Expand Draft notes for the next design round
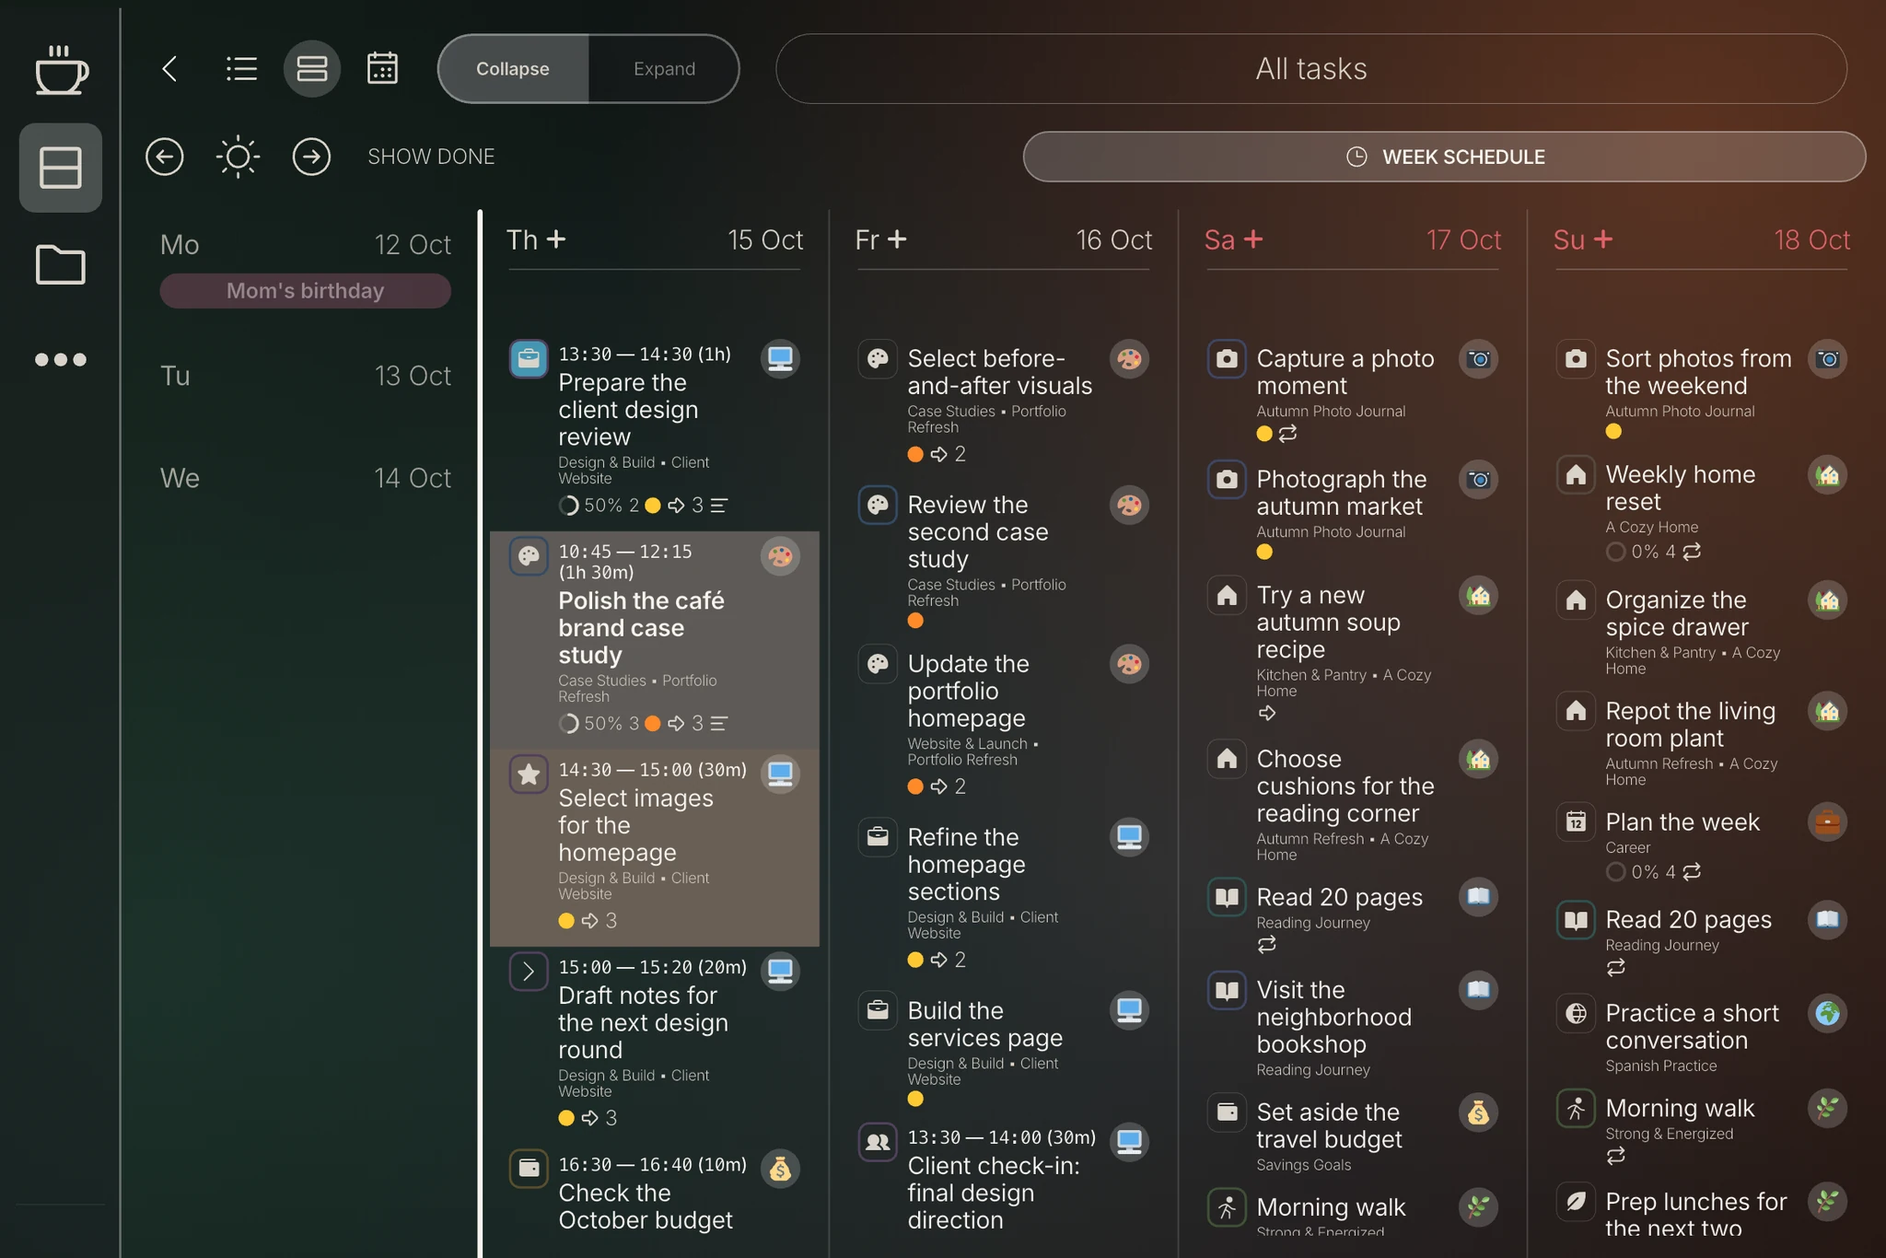Image resolution: width=1886 pixels, height=1258 pixels. 529,972
